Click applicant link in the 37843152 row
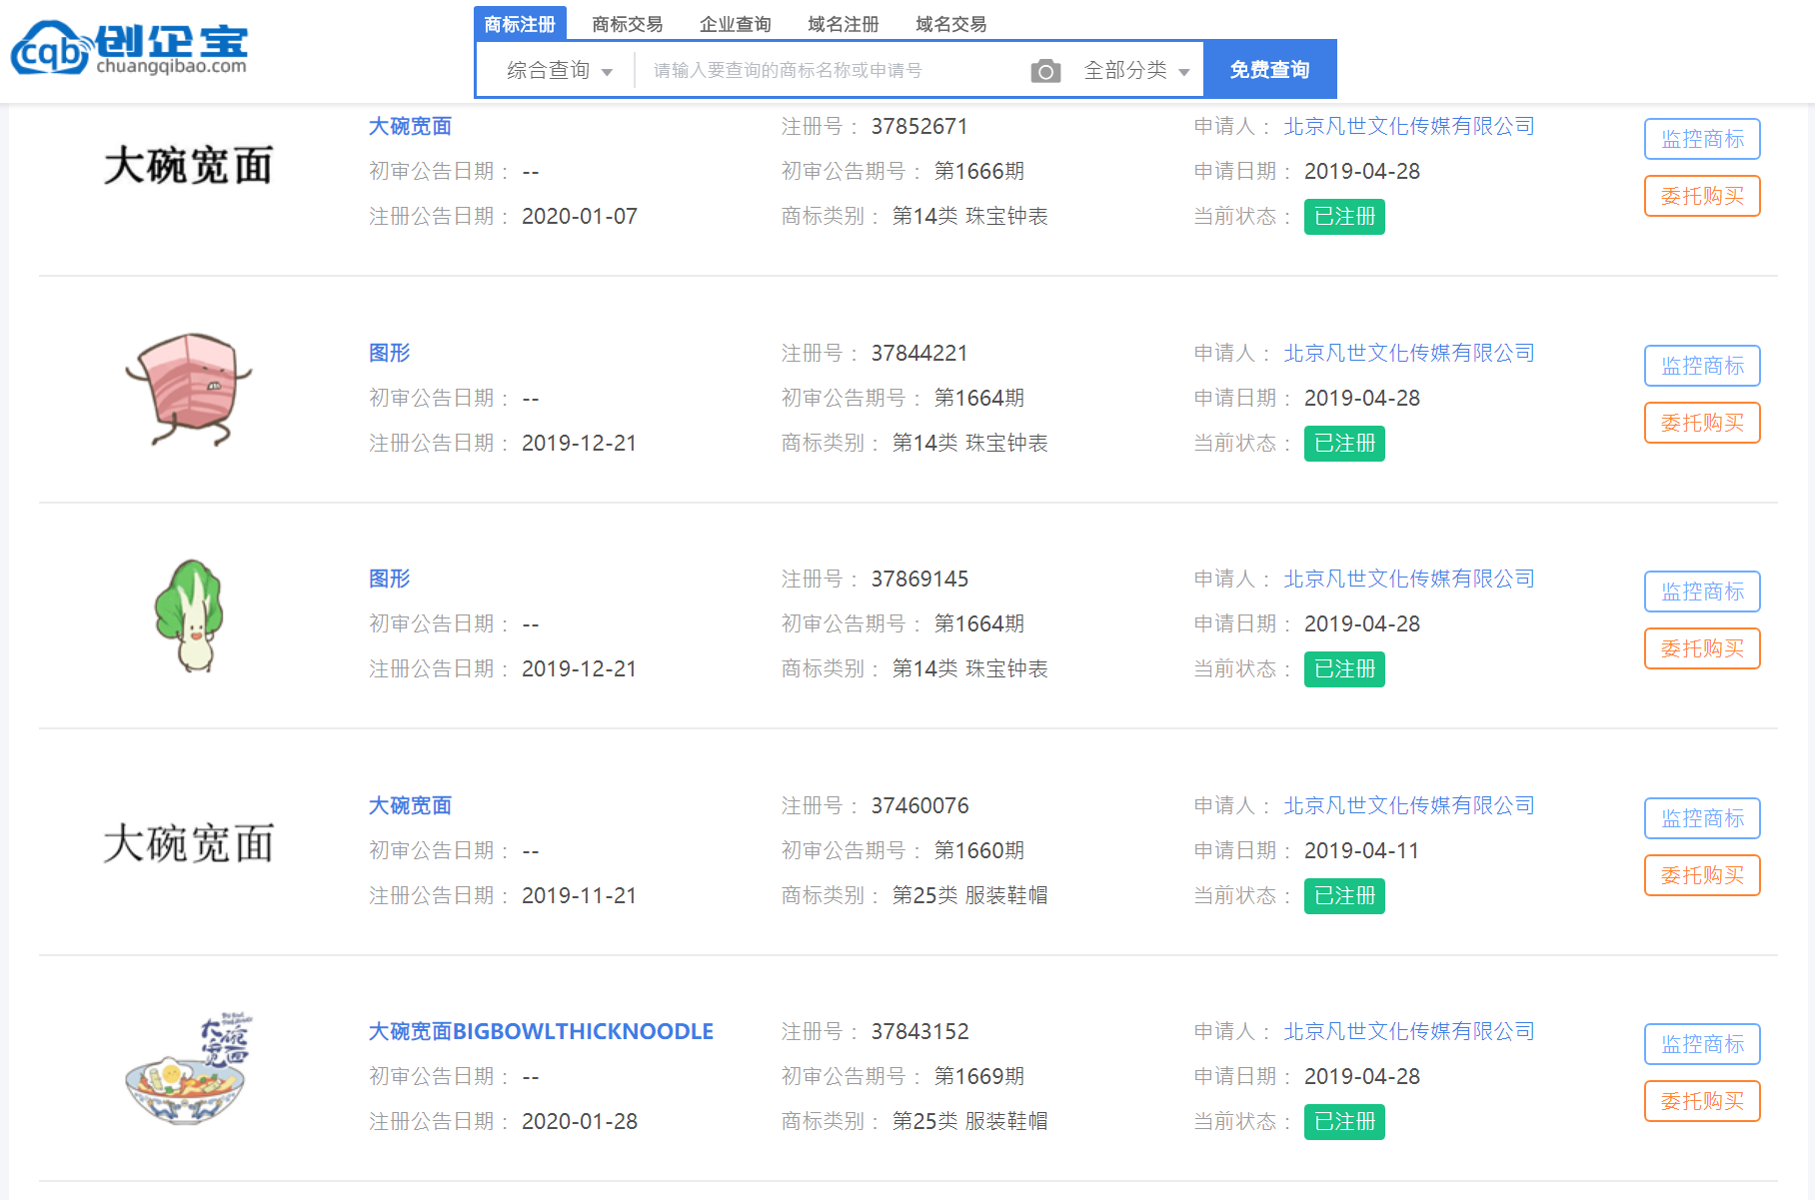Image resolution: width=1815 pixels, height=1200 pixels. (1409, 1031)
